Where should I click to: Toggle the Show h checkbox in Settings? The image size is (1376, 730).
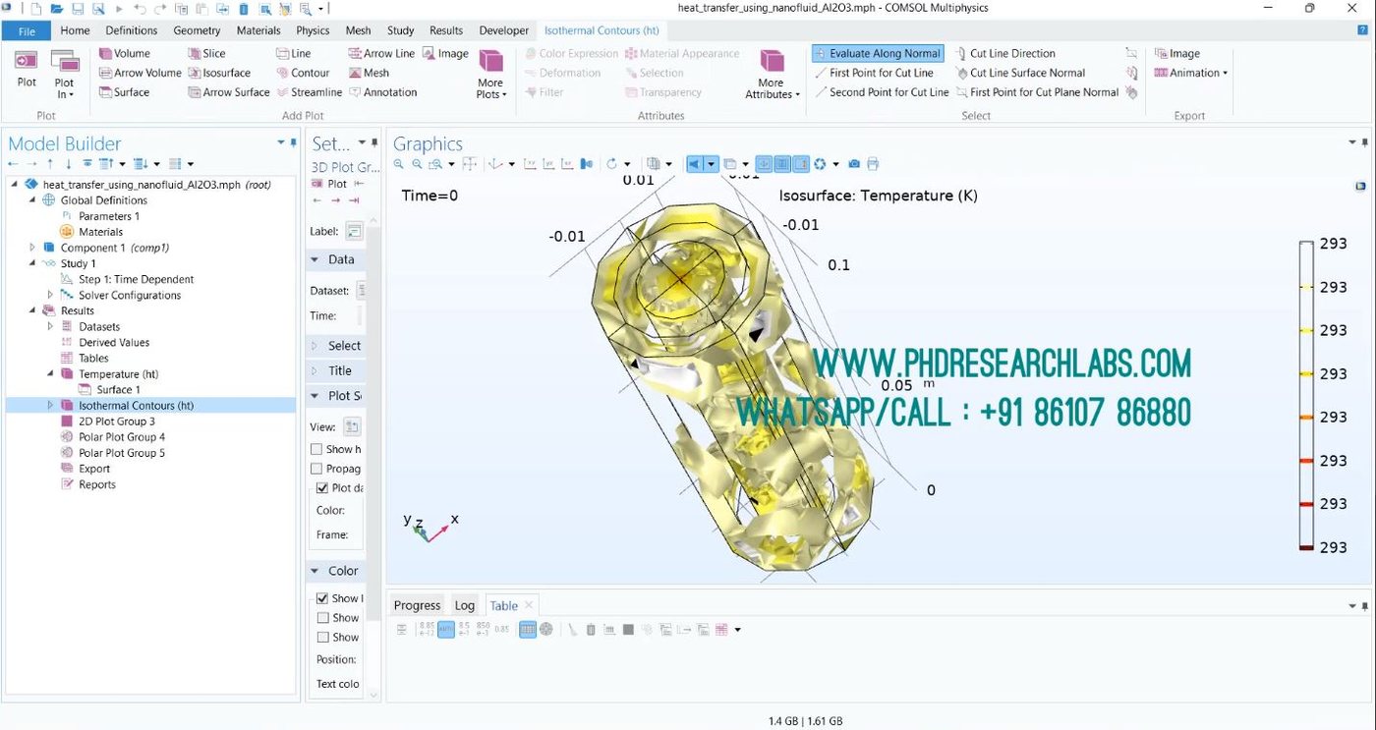pos(316,449)
